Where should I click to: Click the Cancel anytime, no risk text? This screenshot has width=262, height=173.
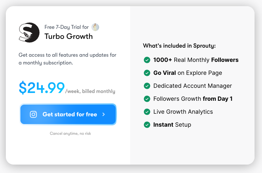70,133
